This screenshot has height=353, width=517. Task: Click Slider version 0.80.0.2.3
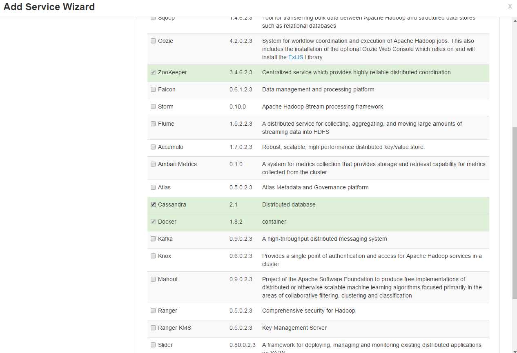point(243,345)
